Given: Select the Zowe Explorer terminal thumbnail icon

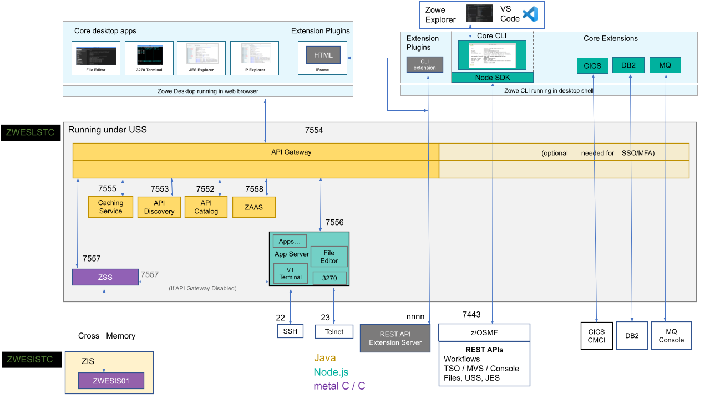Looking at the screenshot, I should point(479,13).
